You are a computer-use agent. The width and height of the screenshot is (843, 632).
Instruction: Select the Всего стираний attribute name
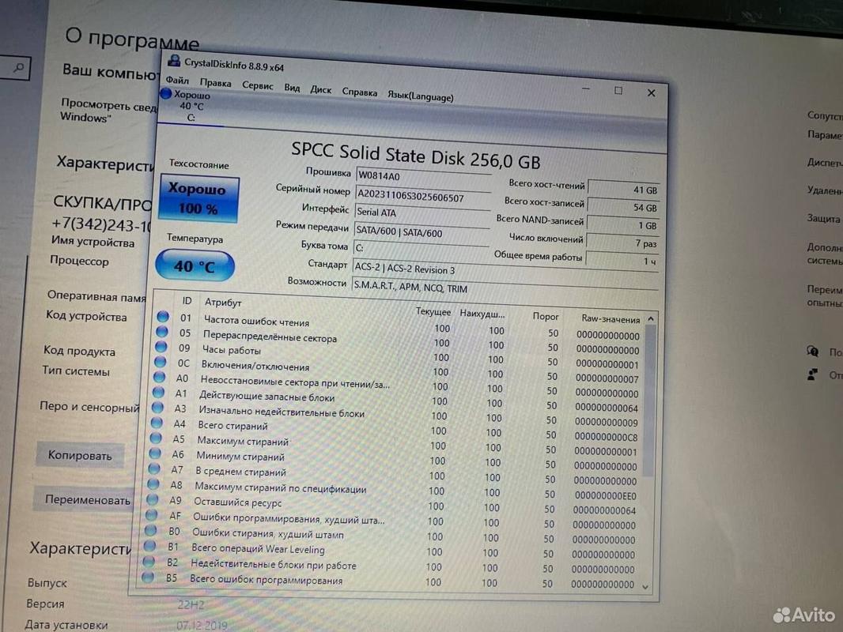click(x=232, y=425)
